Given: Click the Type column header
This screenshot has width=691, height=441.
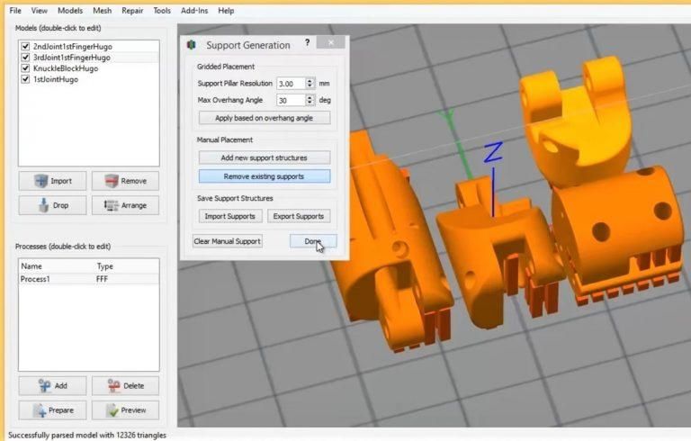Looking at the screenshot, I should [x=105, y=266].
